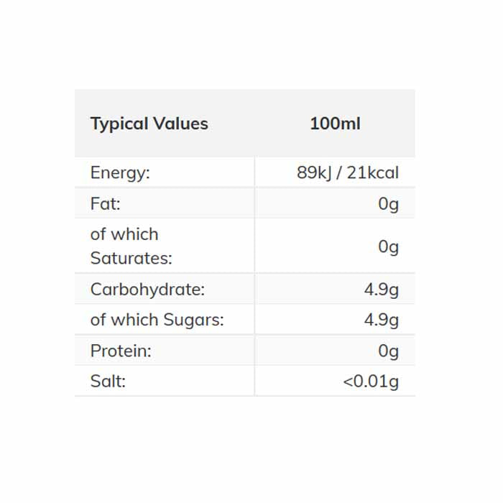This screenshot has height=503, width=503.
Task: Click the <0.01g Salt value
Action: click(370, 382)
